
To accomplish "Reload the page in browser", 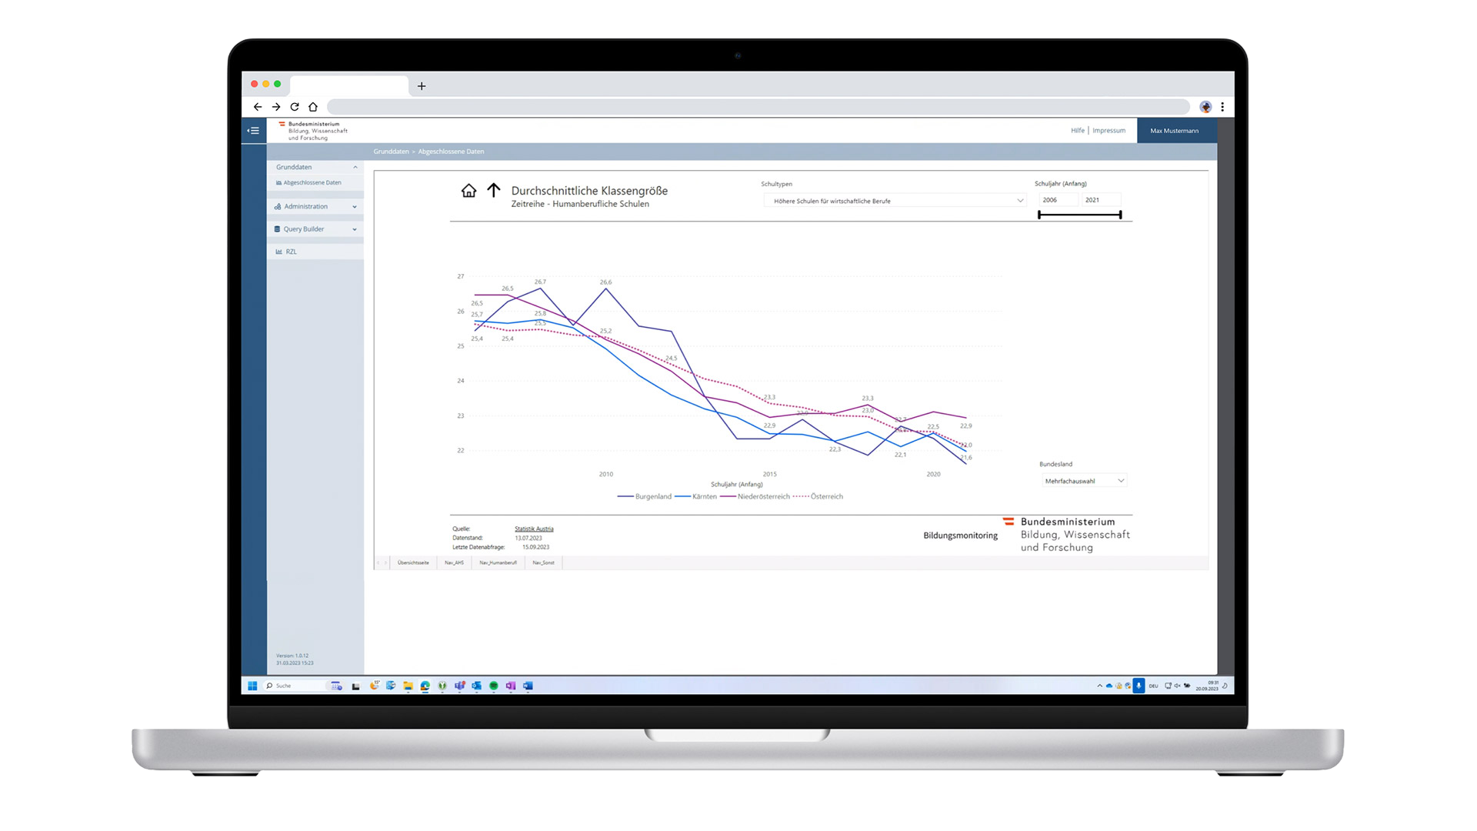I will click(295, 107).
